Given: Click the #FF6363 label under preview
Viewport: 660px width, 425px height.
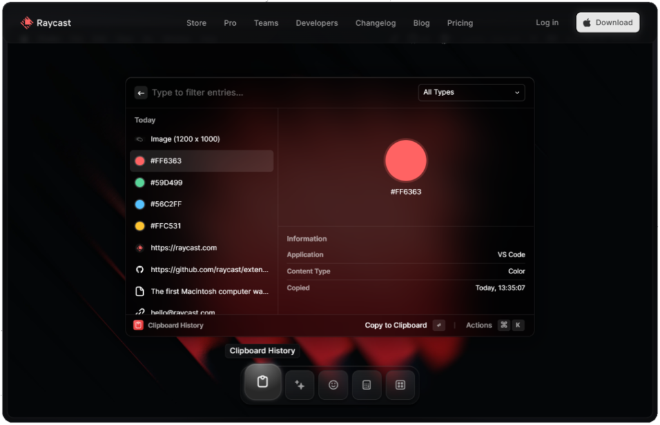Looking at the screenshot, I should pos(406,192).
